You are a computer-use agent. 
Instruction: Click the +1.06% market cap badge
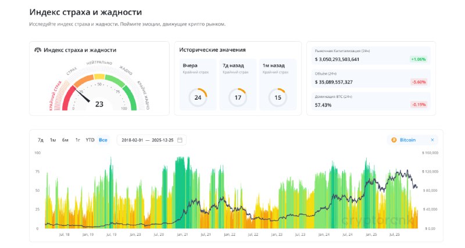point(418,59)
